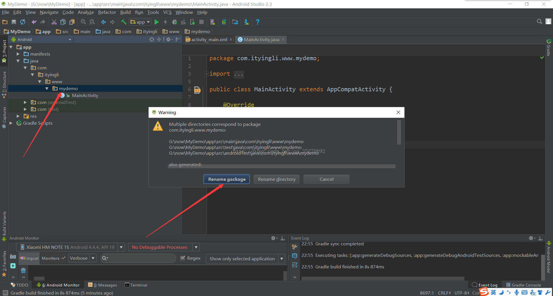Hide the Project panel with the hide icon
553x296 pixels.
(x=178, y=39)
